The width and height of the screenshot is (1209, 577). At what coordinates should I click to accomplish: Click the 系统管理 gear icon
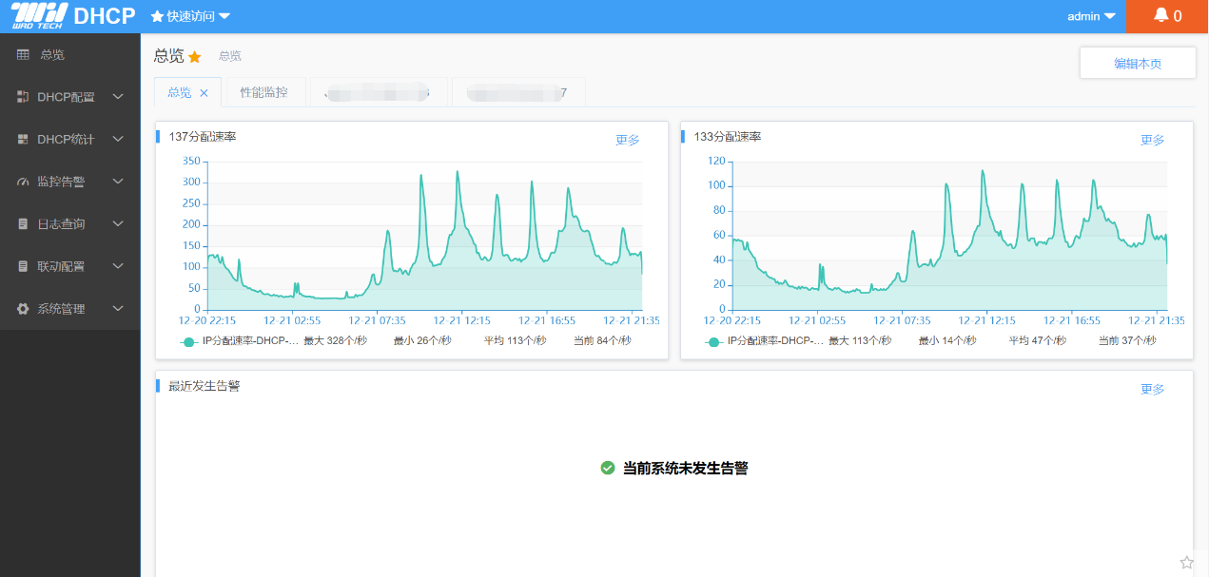23,309
